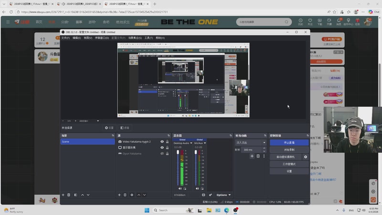Screen dimensions: 382x215
Task: Open OBS Scene Collection menu
Action: tap(135, 38)
